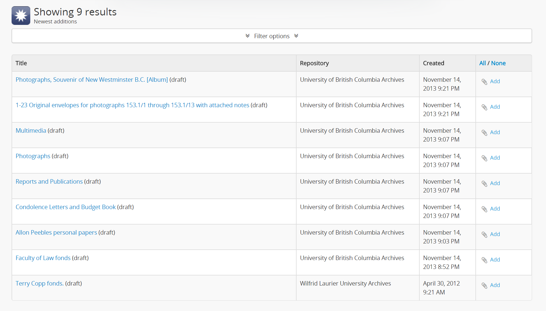Add Souvenir of New Westminster album to clipboard
Viewport: 546px width, 311px height.
(495, 81)
